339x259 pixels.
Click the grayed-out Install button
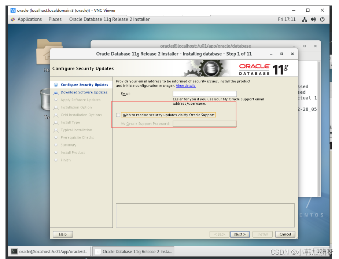(x=262, y=234)
